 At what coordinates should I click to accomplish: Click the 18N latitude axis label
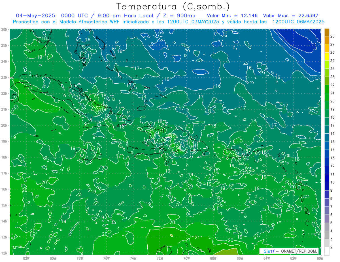click(4, 157)
